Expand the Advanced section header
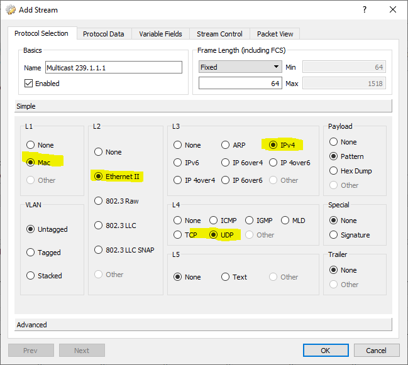Screen dimensions: 408x365 point(203,325)
